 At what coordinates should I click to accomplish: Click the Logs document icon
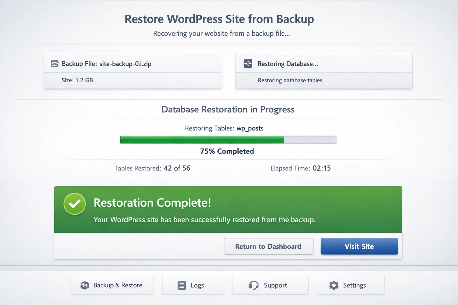(182, 285)
